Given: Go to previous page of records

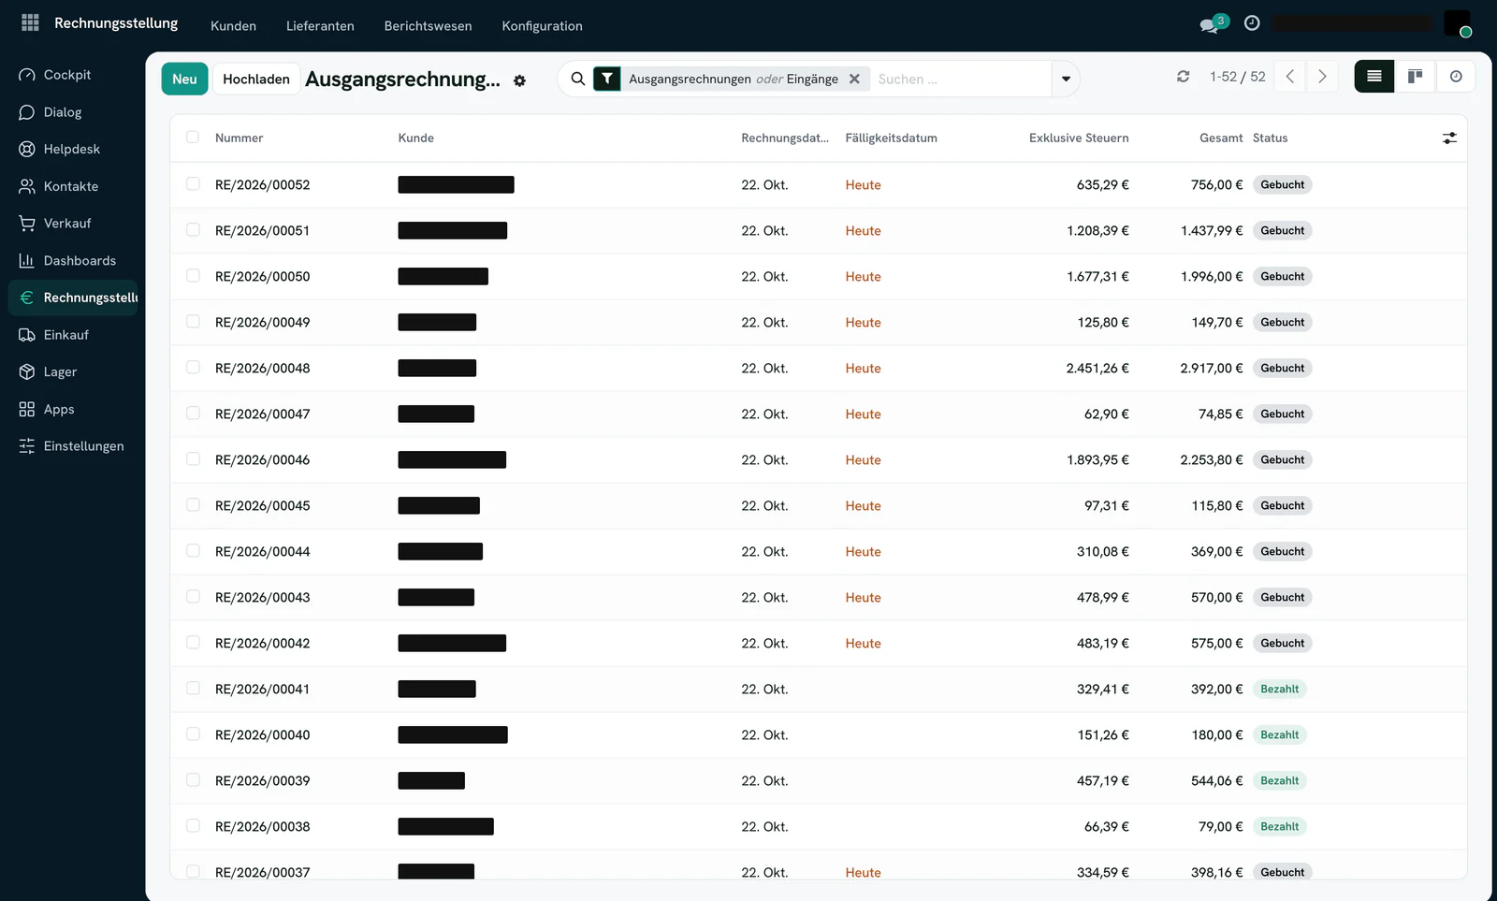Looking at the screenshot, I should tap(1290, 77).
